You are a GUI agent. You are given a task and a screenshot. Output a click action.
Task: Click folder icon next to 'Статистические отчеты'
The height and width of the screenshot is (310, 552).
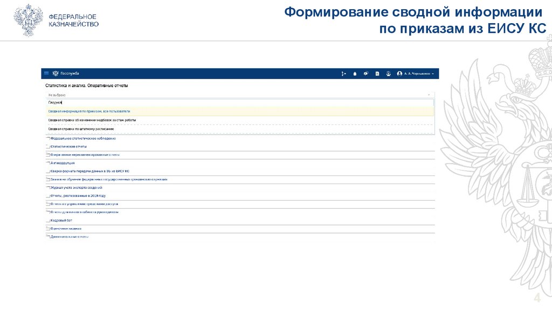48,146
